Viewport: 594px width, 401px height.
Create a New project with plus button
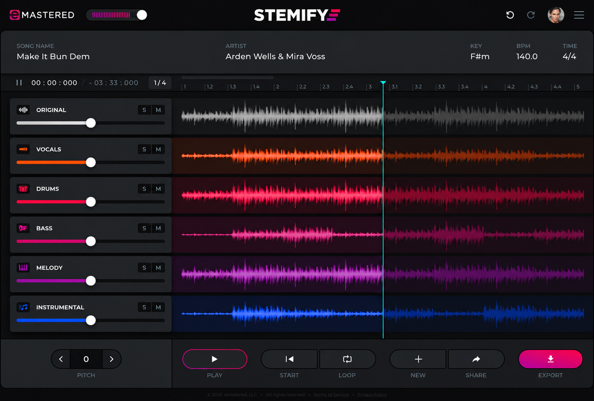pyautogui.click(x=418, y=359)
